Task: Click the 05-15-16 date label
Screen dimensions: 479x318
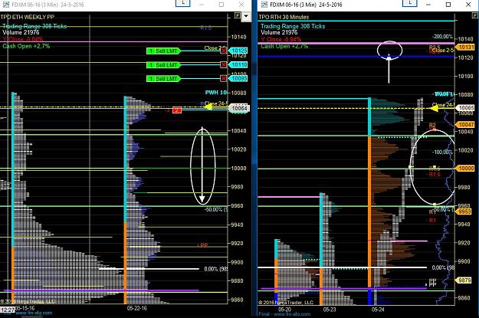Action: click(x=25, y=308)
